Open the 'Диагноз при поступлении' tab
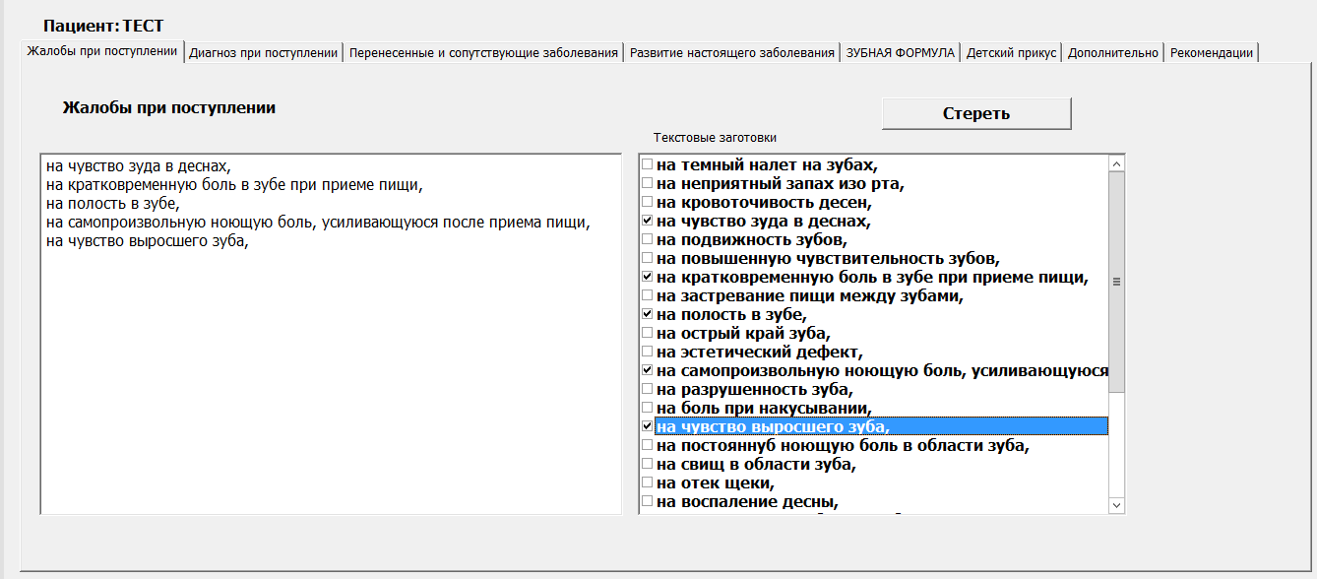The width and height of the screenshot is (1317, 579). coord(263,53)
